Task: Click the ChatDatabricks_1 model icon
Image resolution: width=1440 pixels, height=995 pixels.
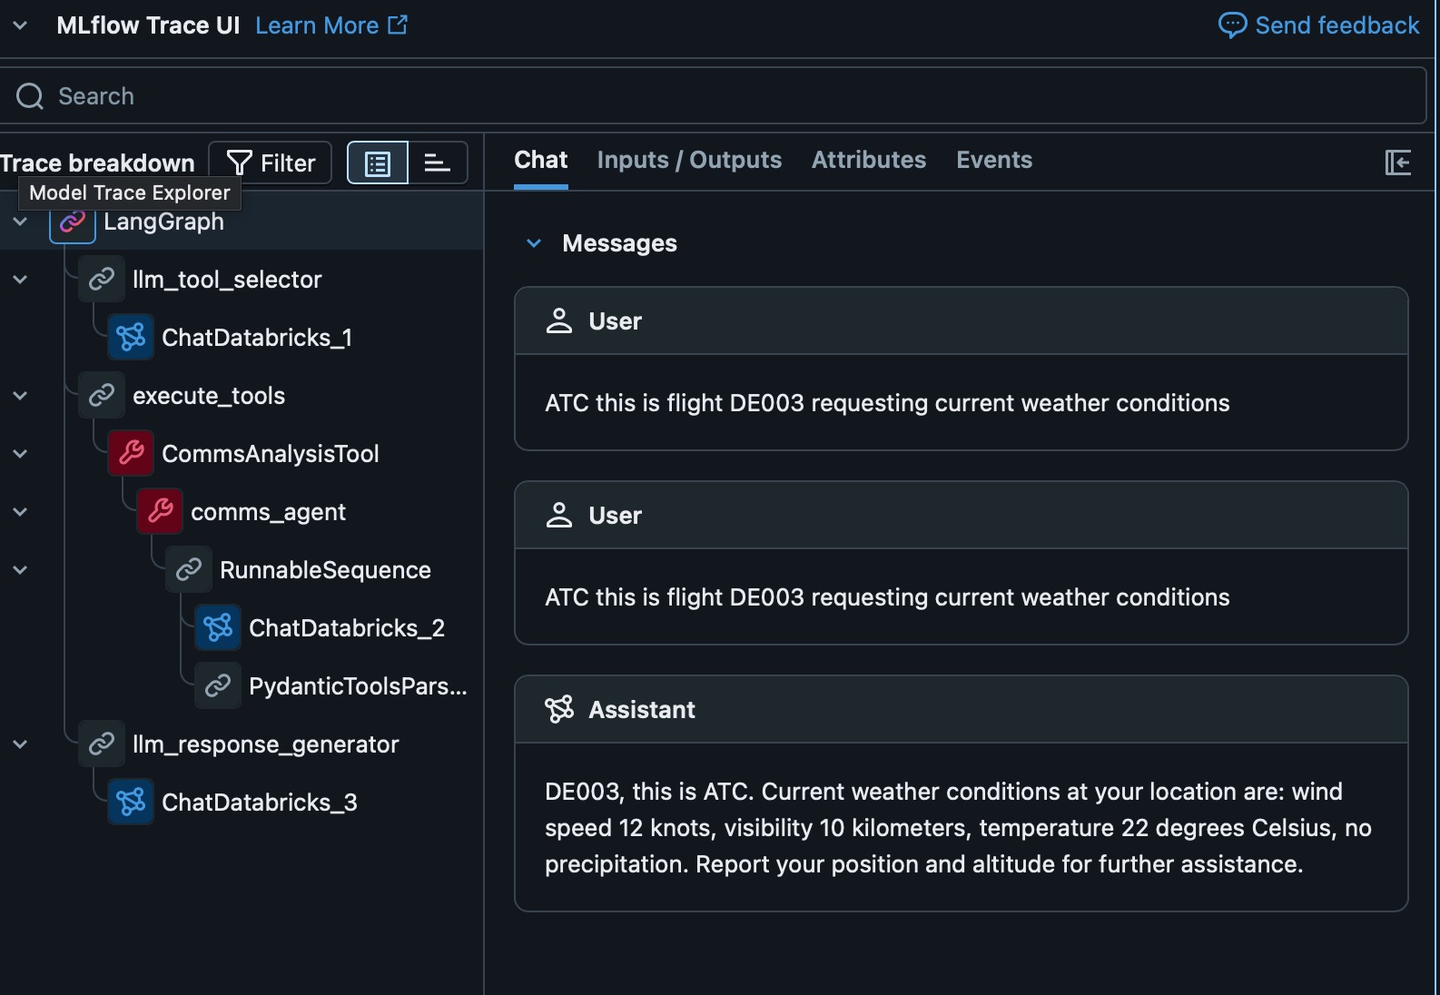Action: [x=131, y=338]
